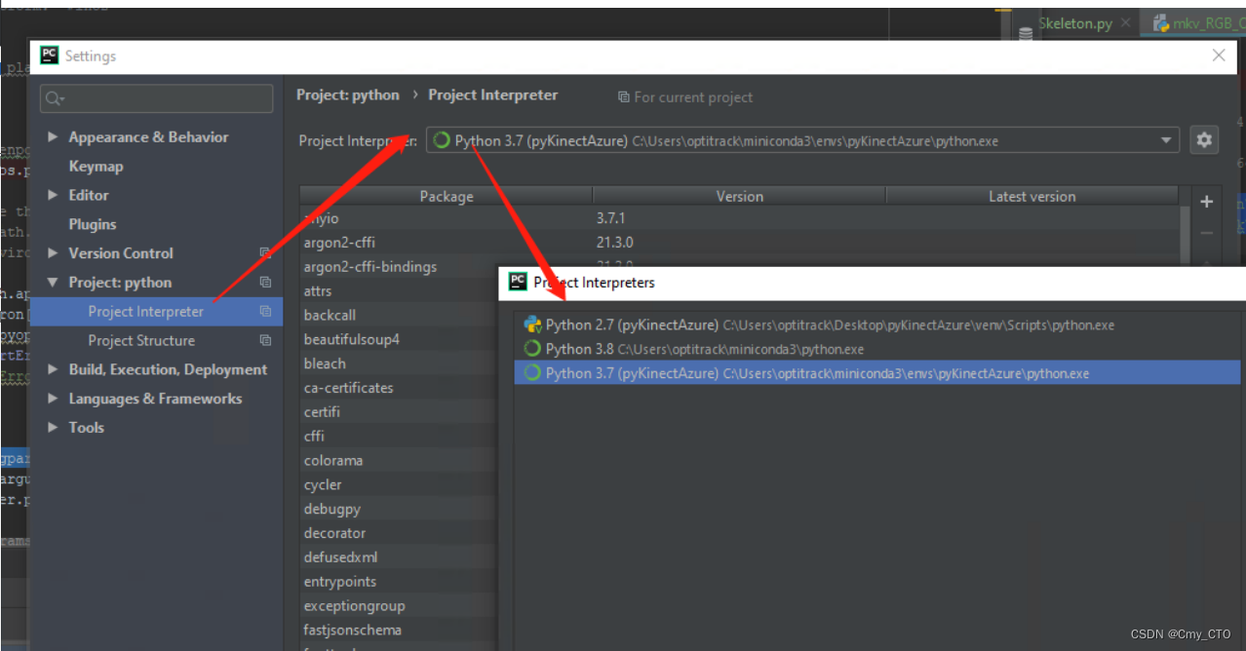Click version 21.3.0 of argon2-cffi

coord(615,243)
